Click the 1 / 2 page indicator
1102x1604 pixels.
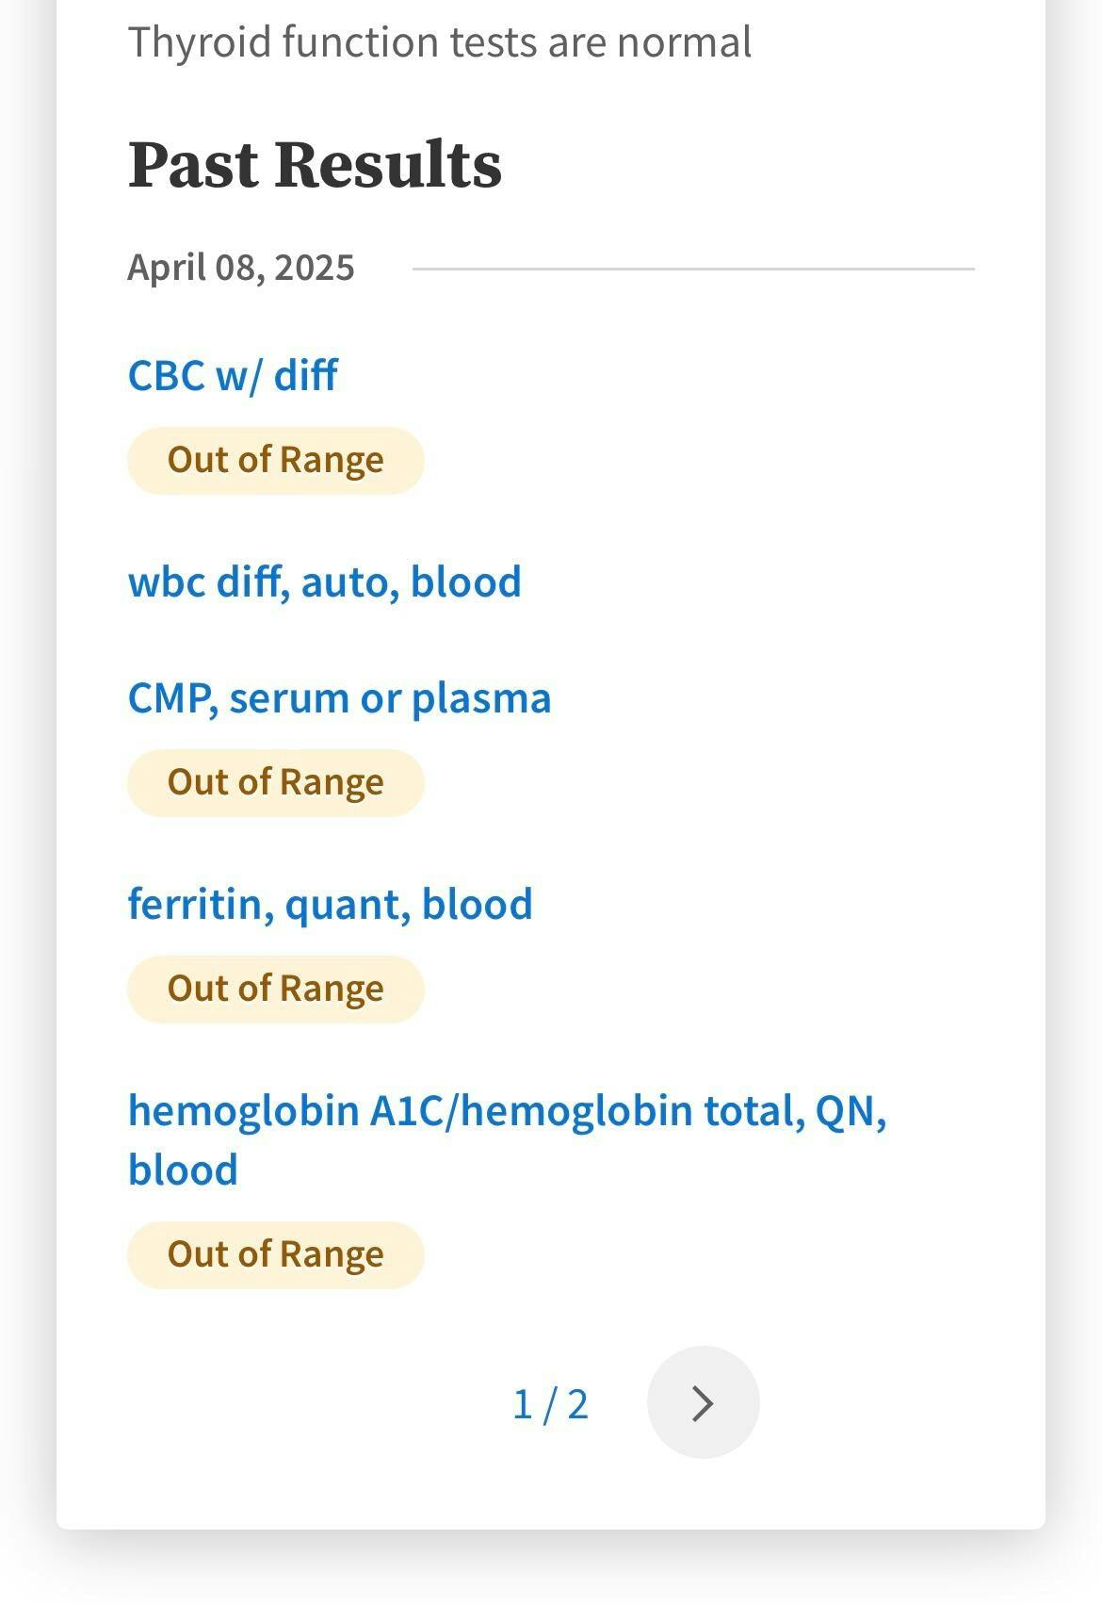click(x=550, y=1404)
